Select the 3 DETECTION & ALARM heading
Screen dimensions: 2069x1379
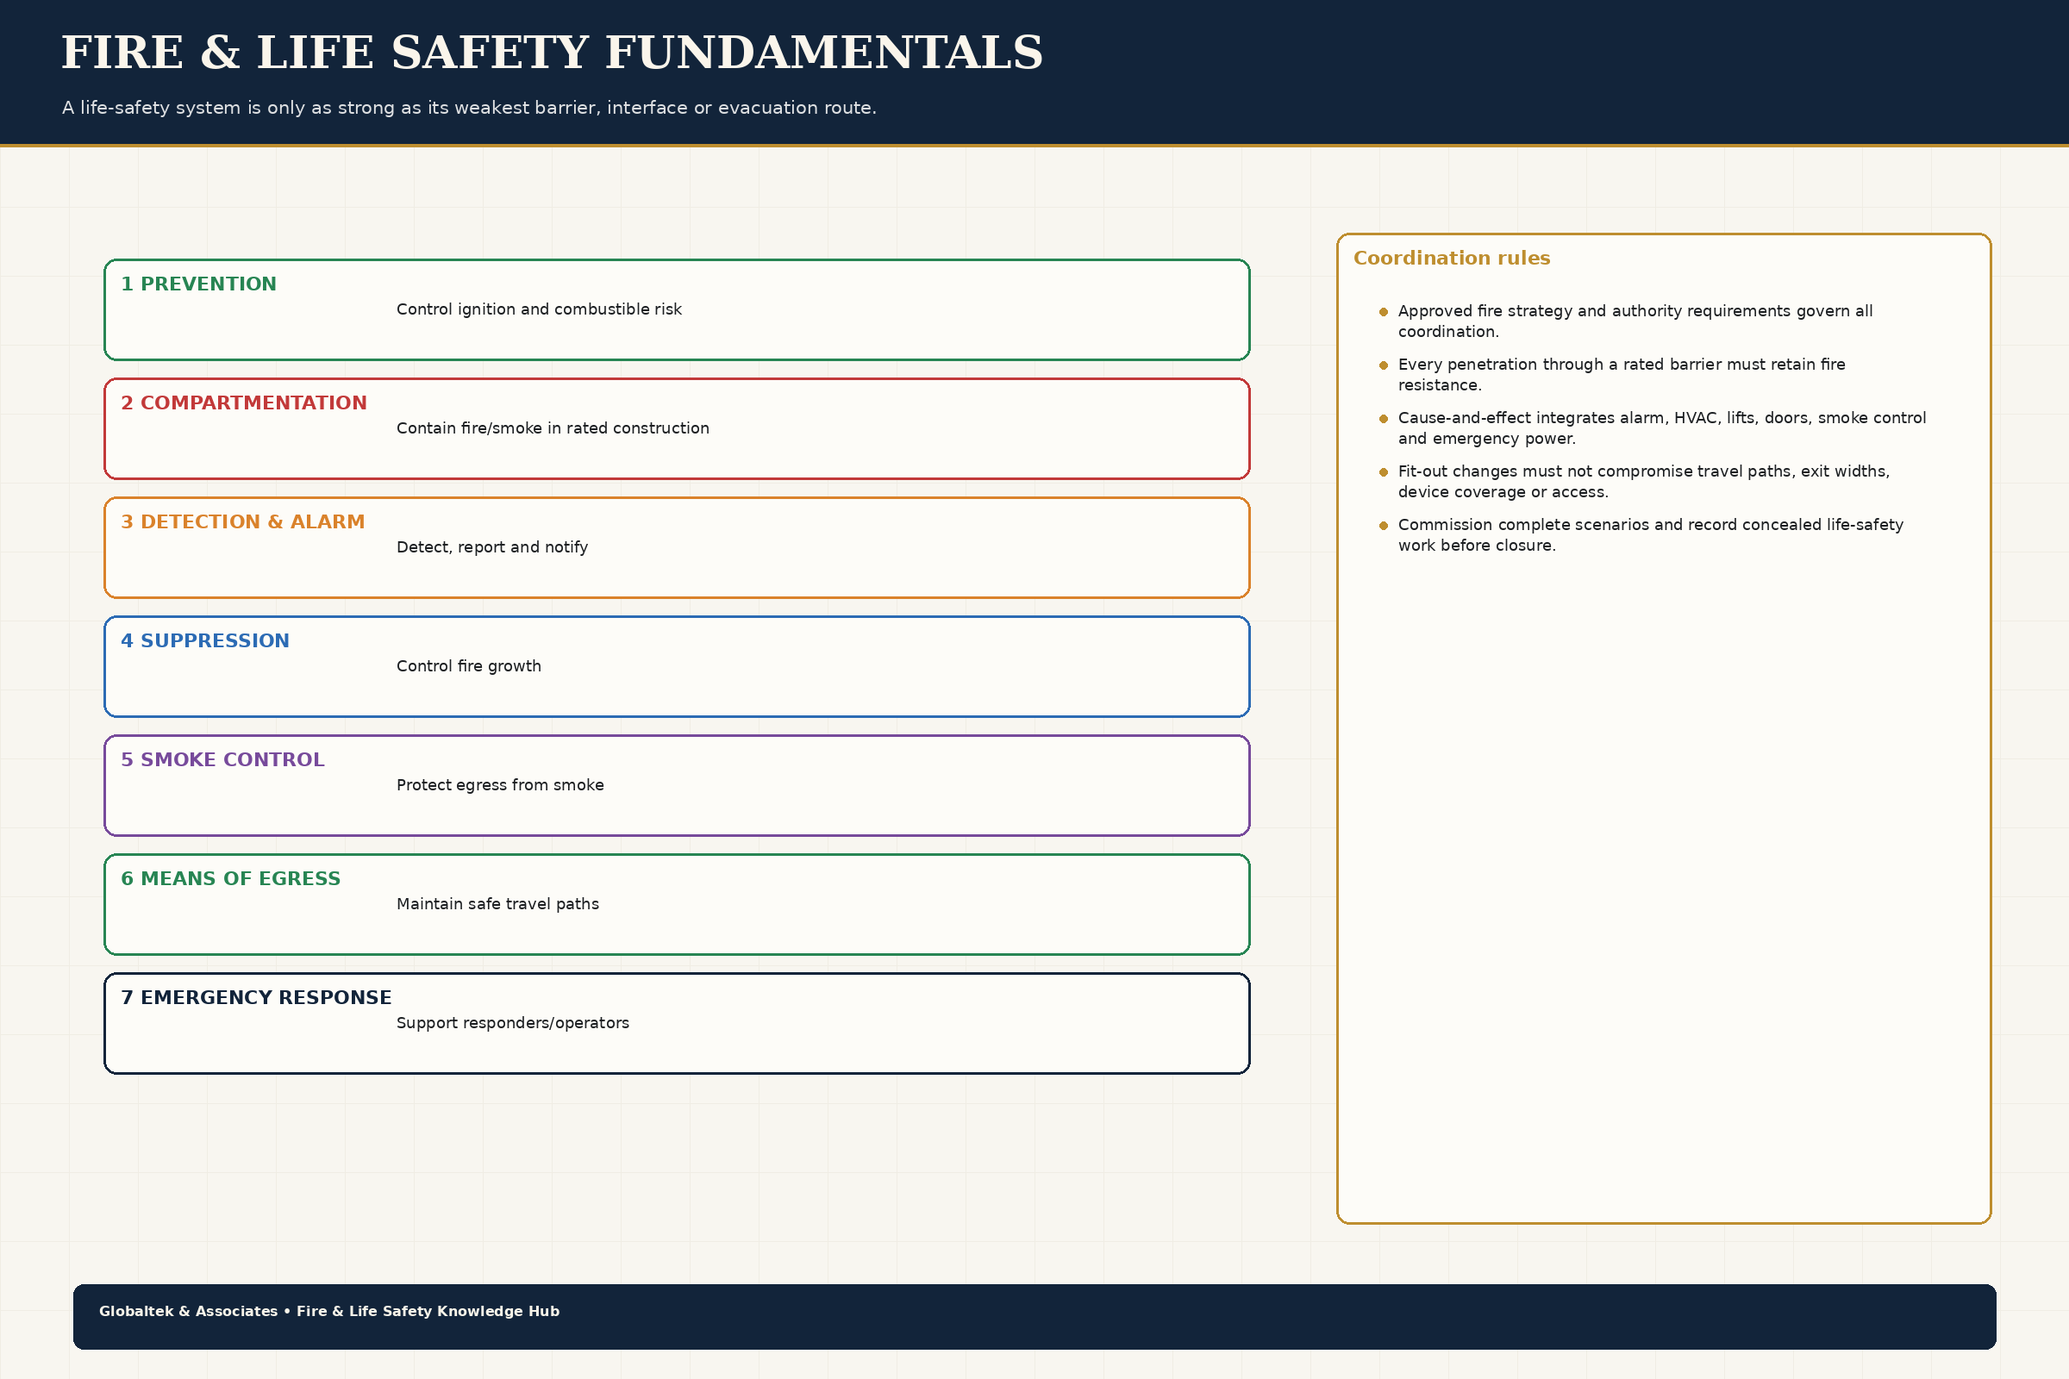(x=243, y=521)
